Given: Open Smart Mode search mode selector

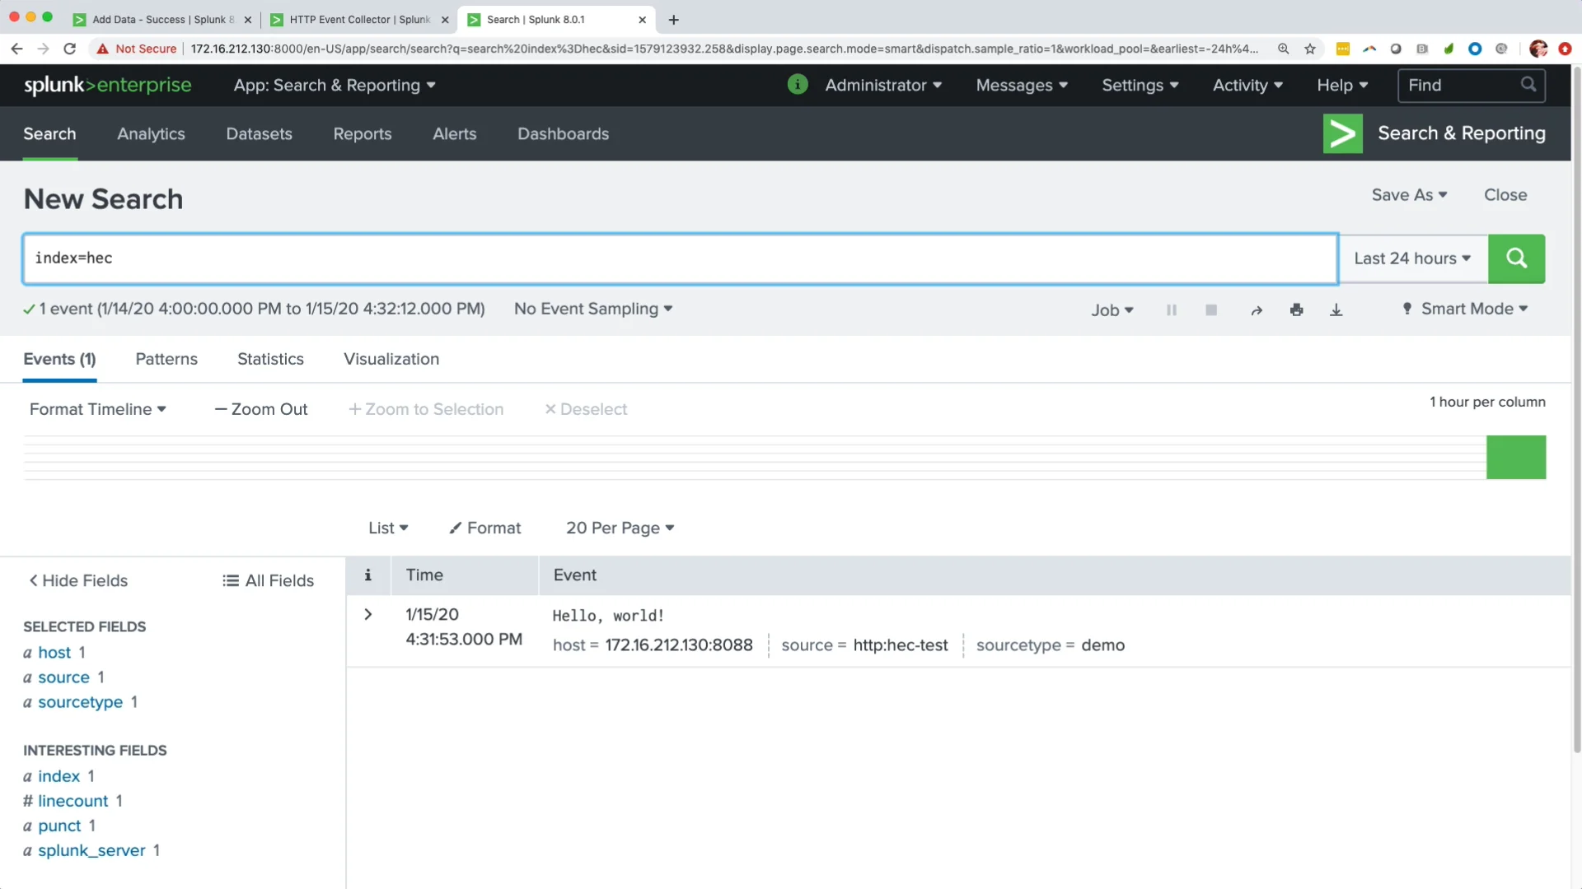Looking at the screenshot, I should coord(1465,309).
